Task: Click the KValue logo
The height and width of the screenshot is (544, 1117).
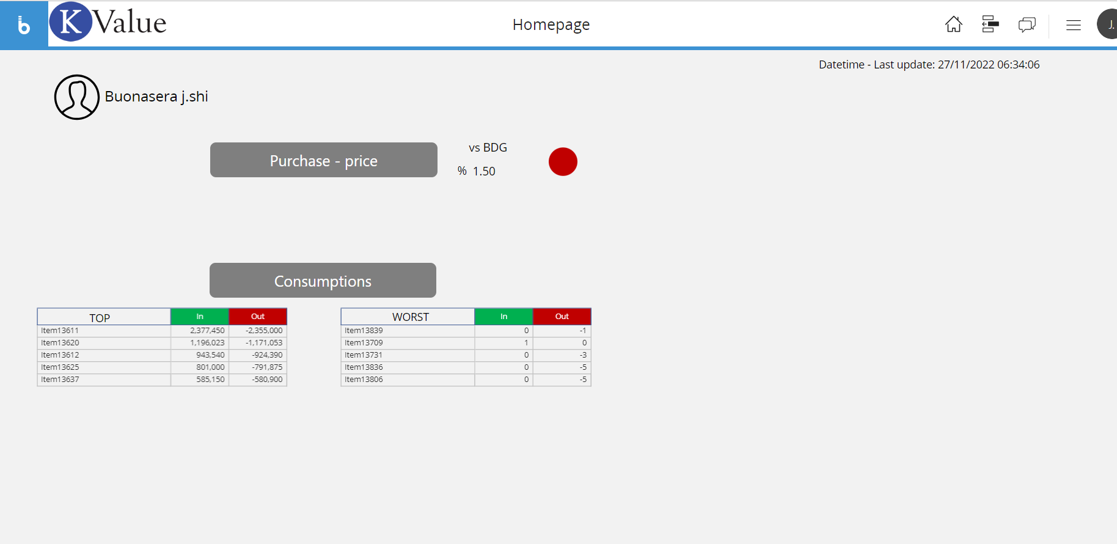Action: pos(108,23)
